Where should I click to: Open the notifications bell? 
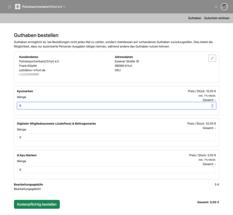pyautogui.click(x=216, y=7)
